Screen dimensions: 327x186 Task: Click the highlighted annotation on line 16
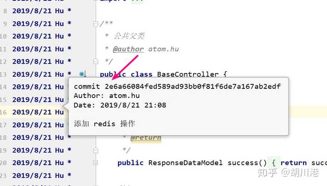[38, 112]
